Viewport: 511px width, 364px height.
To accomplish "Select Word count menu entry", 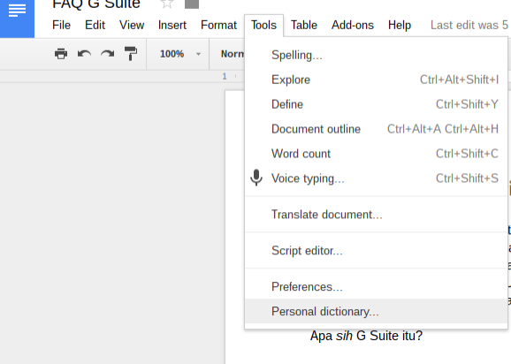I will click(376, 154).
